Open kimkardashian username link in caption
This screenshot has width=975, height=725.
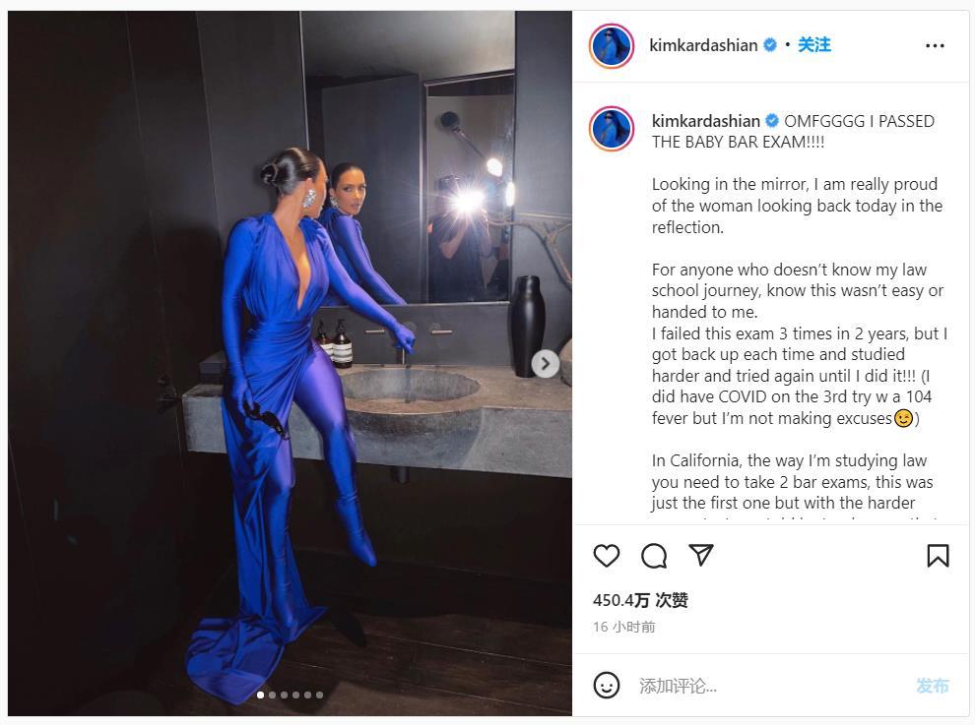click(x=706, y=121)
